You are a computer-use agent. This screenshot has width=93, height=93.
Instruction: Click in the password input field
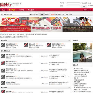(73, 6)
